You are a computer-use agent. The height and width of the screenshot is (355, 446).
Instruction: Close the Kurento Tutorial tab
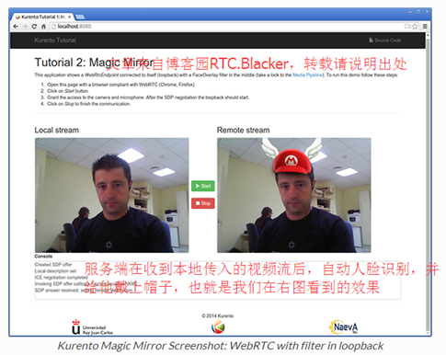click(x=70, y=17)
